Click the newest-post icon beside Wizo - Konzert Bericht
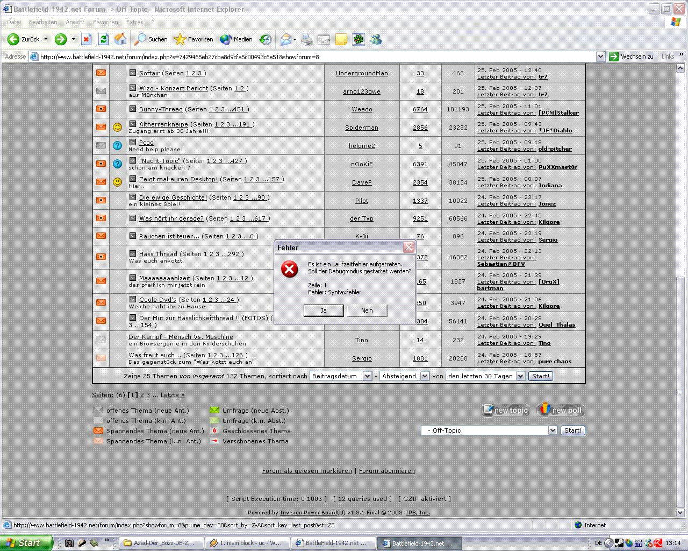 point(133,88)
